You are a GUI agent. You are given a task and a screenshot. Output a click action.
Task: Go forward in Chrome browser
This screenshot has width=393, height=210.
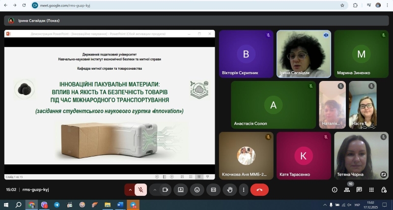15,5
